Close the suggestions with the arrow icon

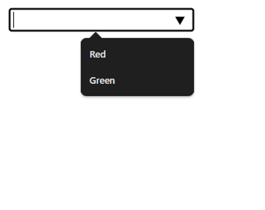coord(180,21)
